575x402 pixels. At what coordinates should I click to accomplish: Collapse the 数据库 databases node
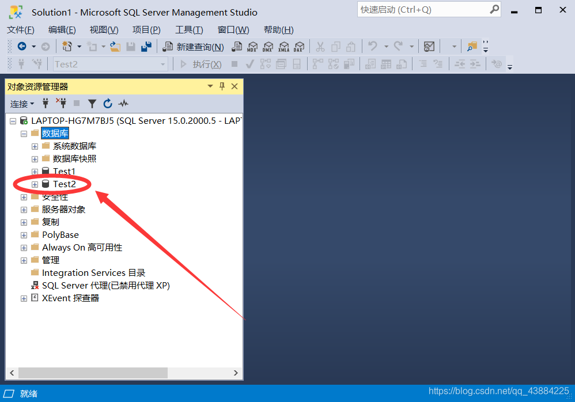(x=24, y=133)
